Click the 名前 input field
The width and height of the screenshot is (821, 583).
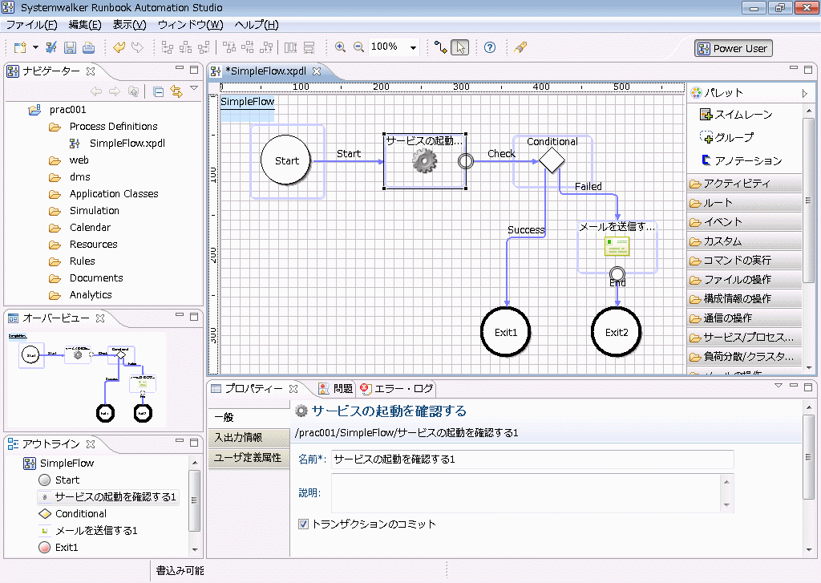click(x=532, y=460)
